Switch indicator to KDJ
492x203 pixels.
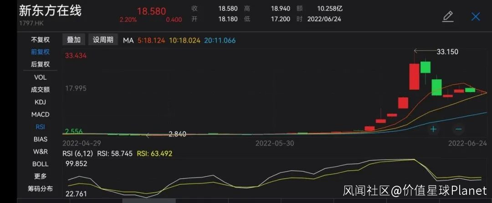click(40, 102)
